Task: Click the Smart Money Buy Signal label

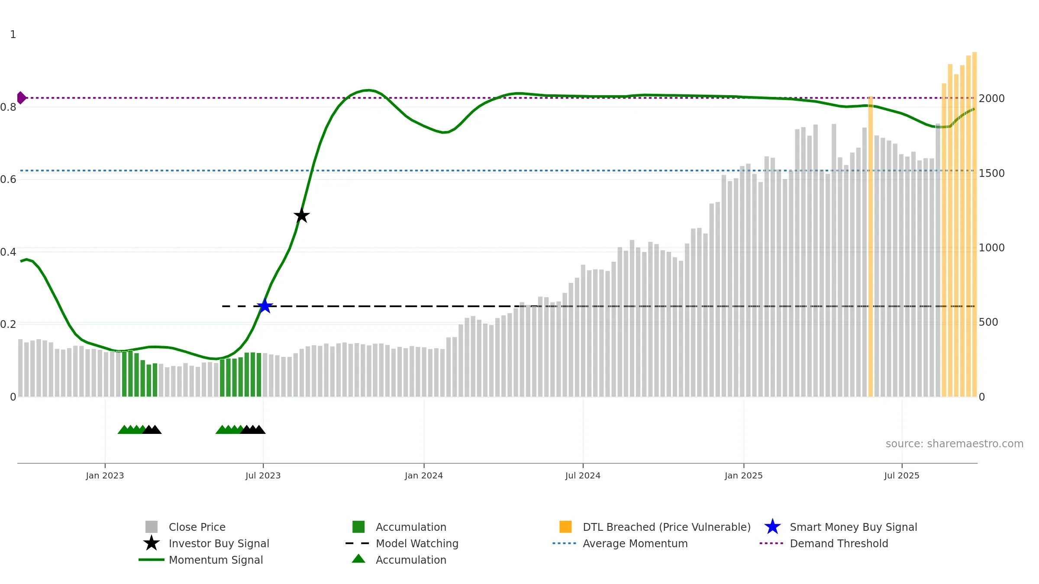Action: click(853, 527)
